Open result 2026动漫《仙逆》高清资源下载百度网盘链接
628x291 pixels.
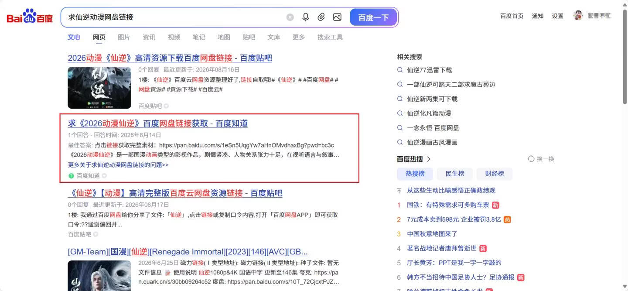[x=170, y=58]
